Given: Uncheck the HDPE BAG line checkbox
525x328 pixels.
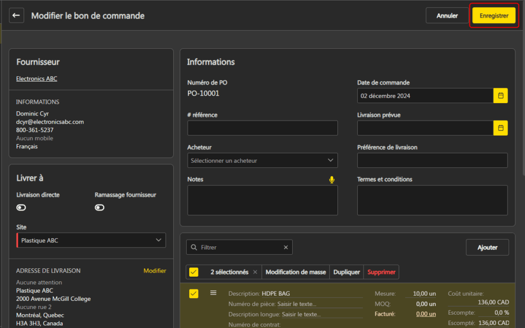Looking at the screenshot, I should pyautogui.click(x=193, y=294).
